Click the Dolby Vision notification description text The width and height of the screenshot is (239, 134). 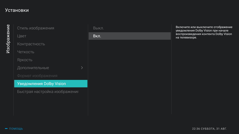(x=204, y=32)
